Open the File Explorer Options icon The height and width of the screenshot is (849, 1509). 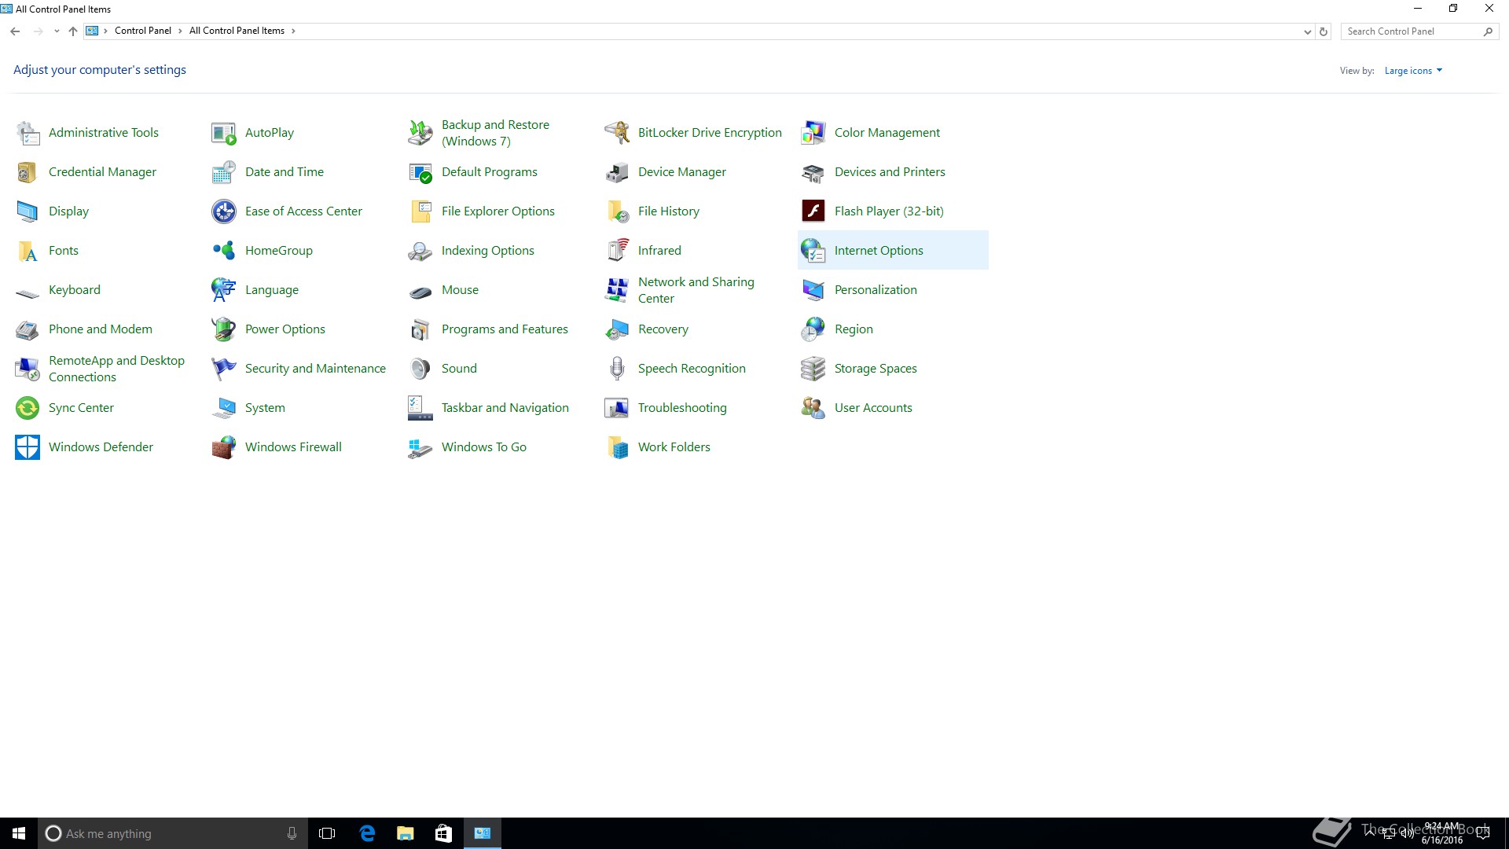[x=420, y=211]
